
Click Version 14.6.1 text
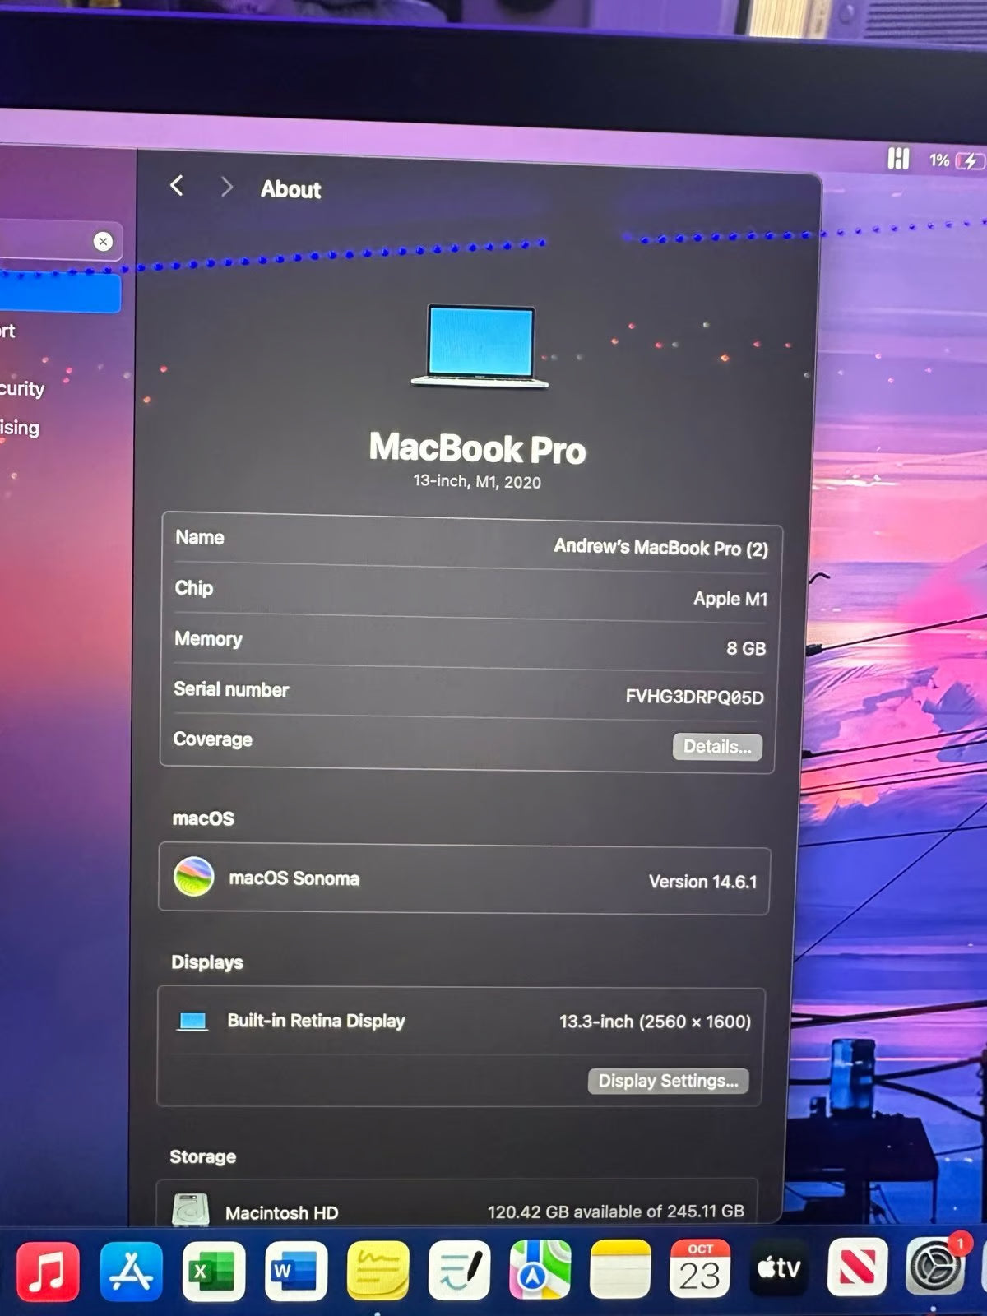[702, 882]
